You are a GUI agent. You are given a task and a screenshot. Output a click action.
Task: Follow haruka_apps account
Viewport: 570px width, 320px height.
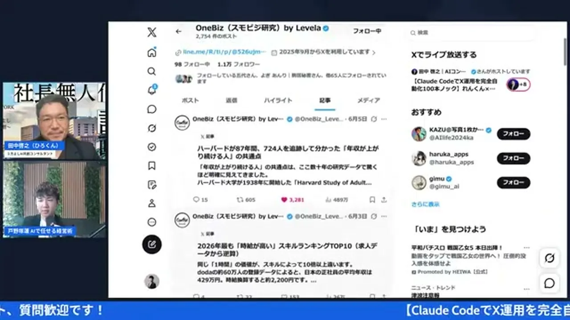(x=513, y=158)
